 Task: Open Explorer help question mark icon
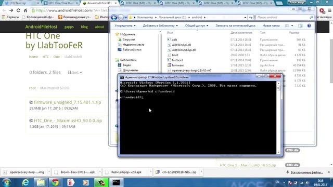(309, 25)
